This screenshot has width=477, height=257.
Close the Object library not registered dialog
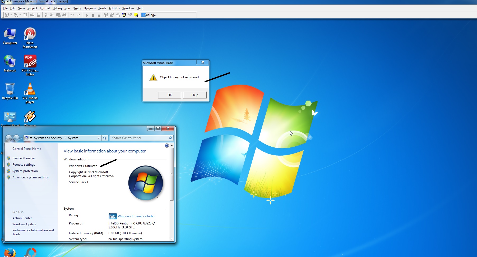click(x=203, y=62)
